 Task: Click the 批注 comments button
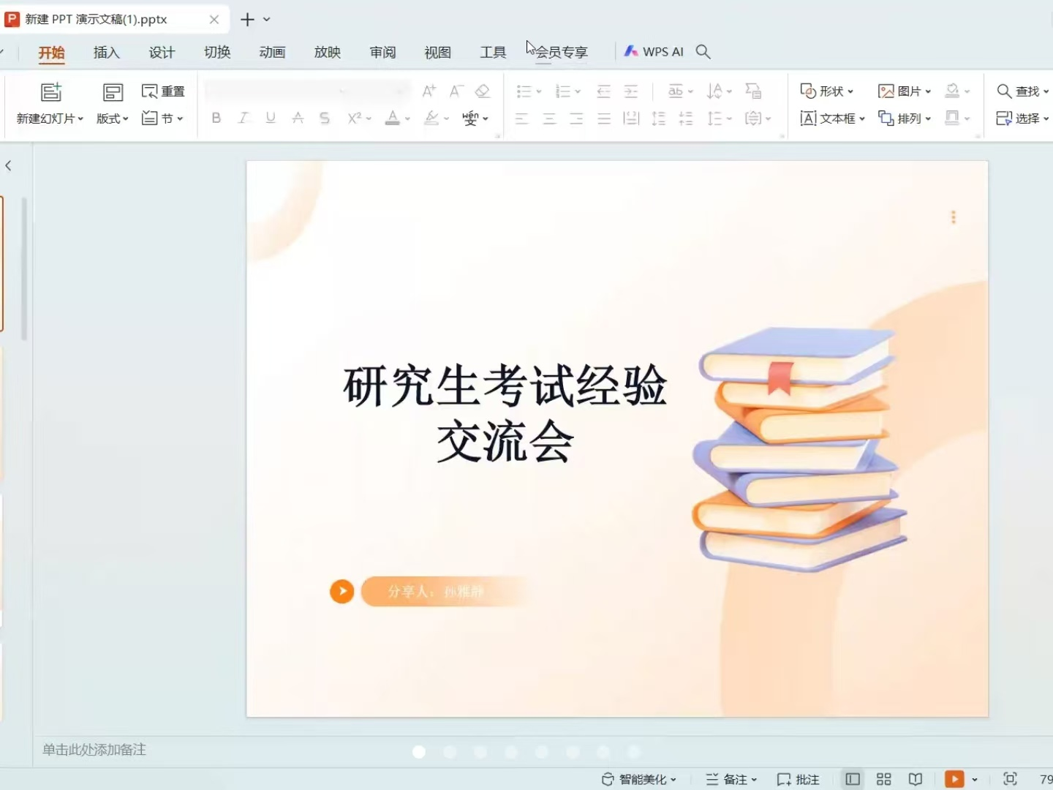click(798, 779)
